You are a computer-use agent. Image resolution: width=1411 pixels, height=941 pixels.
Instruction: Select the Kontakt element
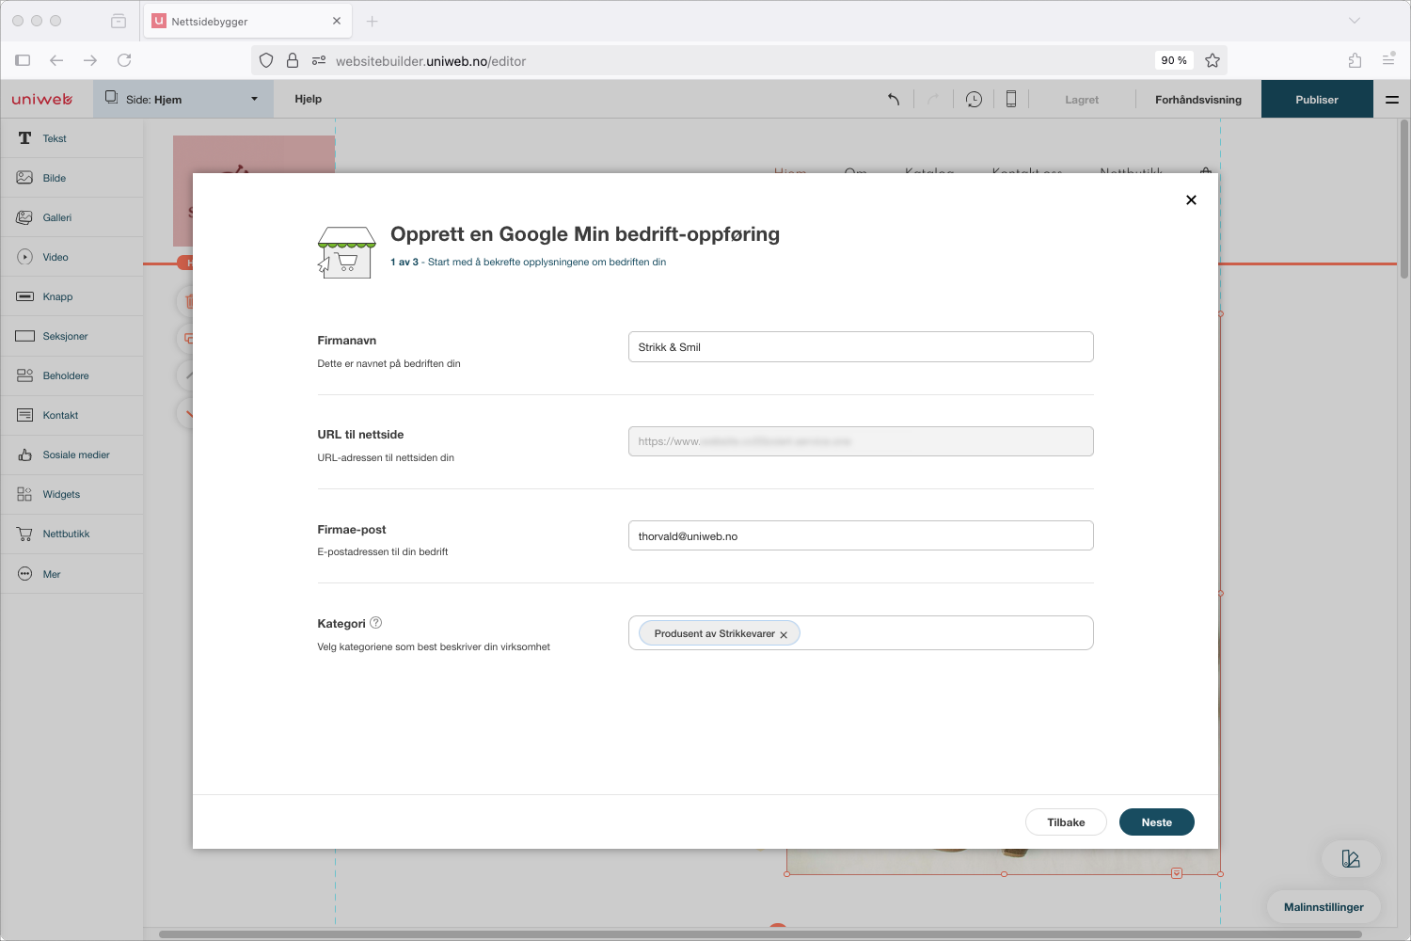pyautogui.click(x=71, y=415)
